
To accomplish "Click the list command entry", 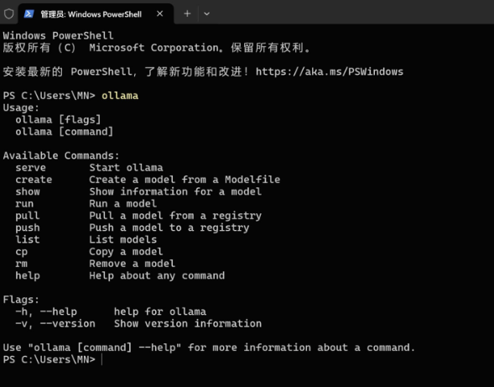I will 28,239.
